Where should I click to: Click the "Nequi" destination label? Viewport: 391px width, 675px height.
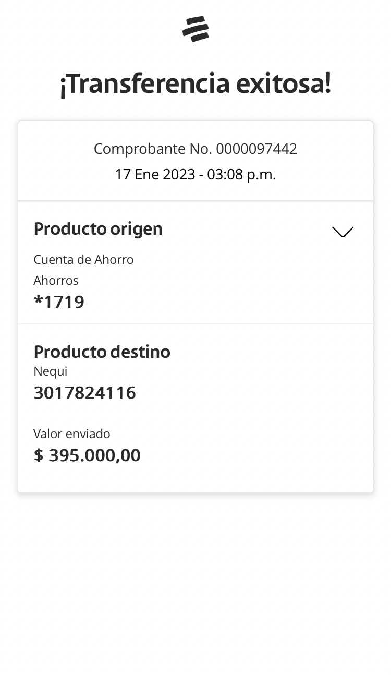51,371
